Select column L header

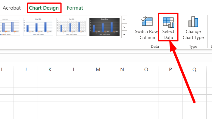coord(74,69)
